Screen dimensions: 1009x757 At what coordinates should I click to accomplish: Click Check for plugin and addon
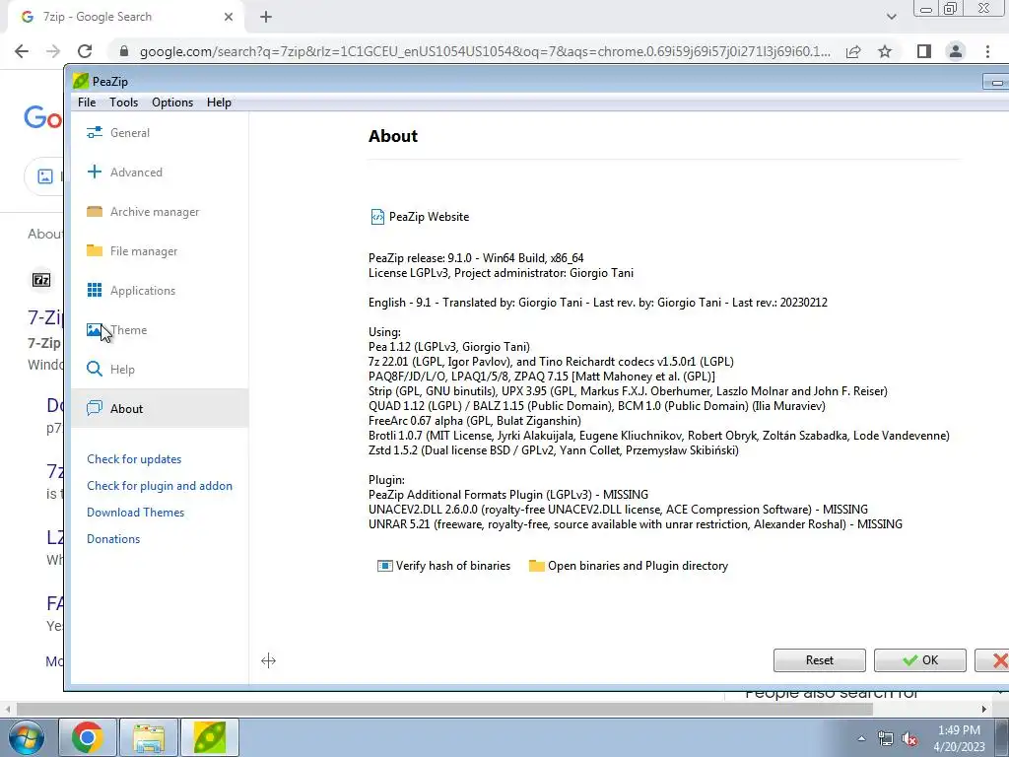pyautogui.click(x=160, y=485)
